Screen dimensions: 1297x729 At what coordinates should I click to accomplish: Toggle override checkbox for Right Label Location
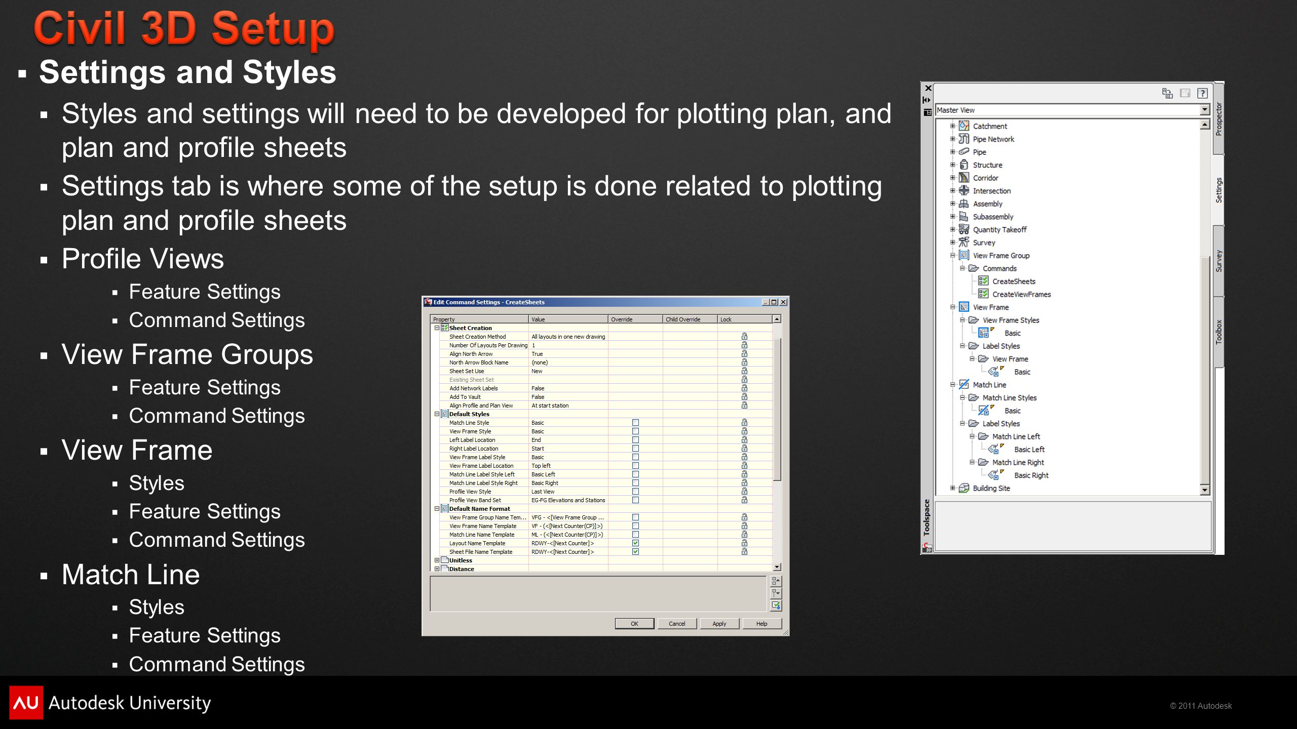click(635, 448)
